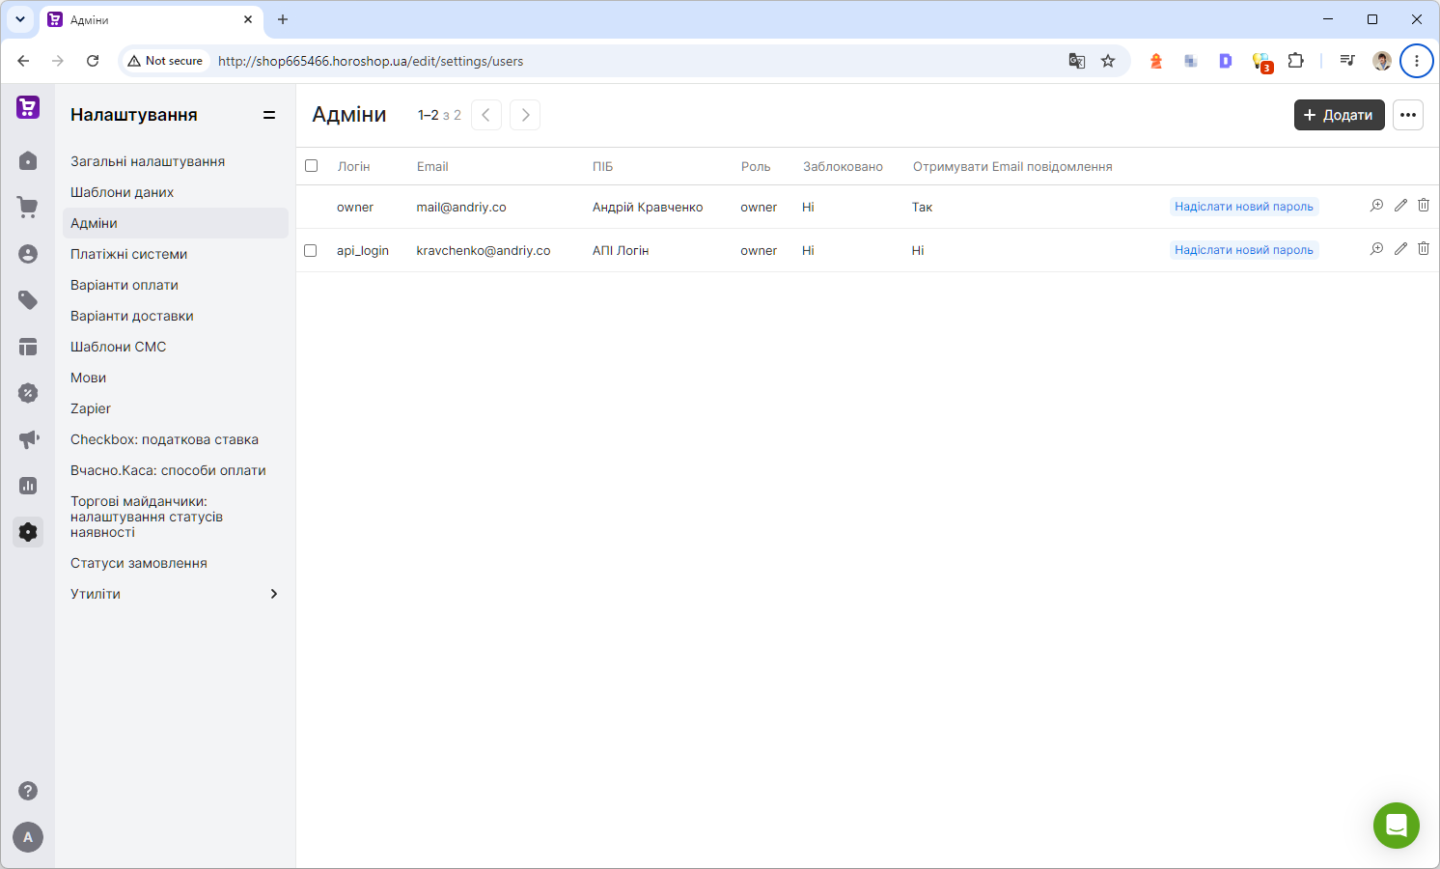Open a new browser tab
The image size is (1440, 869).
click(283, 19)
